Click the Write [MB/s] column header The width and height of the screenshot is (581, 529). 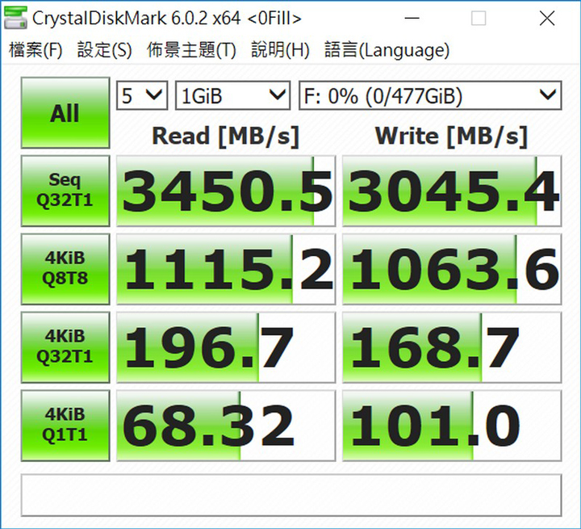tap(451, 136)
